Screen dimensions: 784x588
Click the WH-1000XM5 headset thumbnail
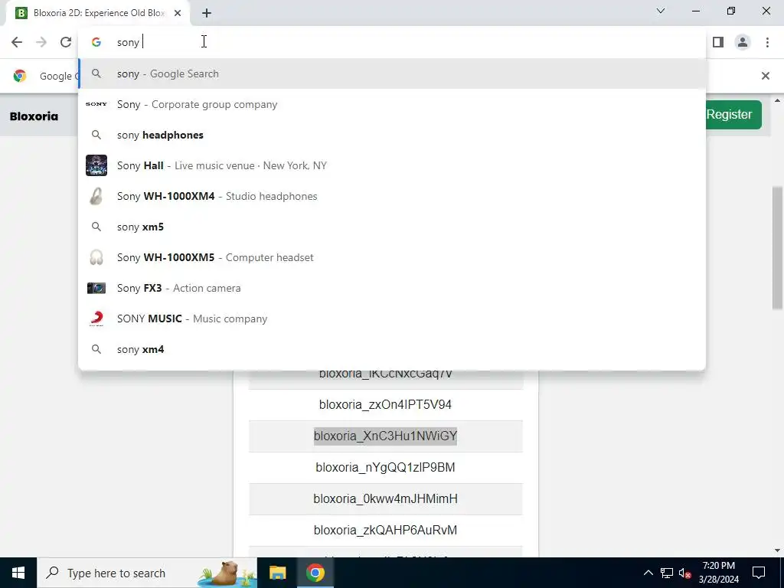pyautogui.click(x=96, y=257)
